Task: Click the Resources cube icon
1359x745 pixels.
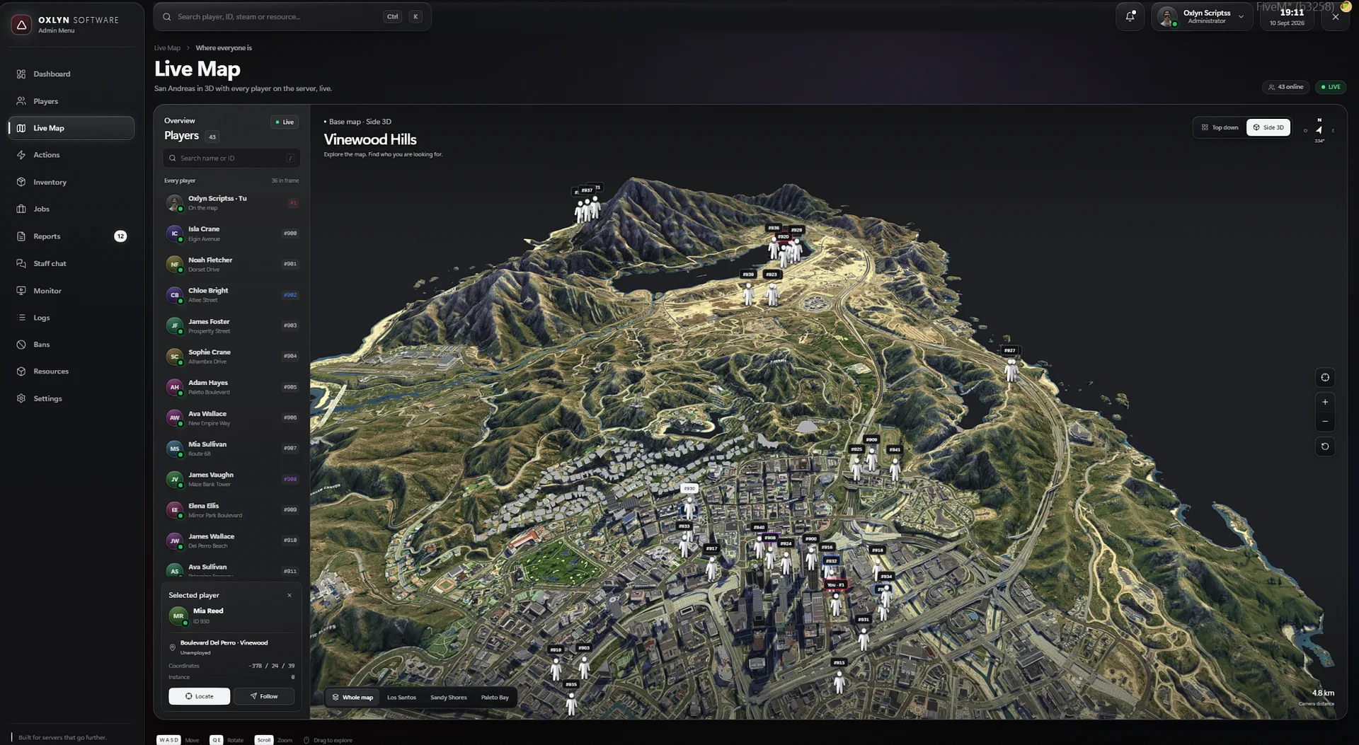Action: pos(21,371)
